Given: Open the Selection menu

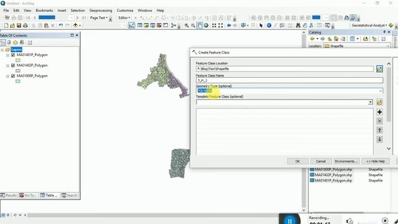Looking at the screenshot, I should [78, 11].
